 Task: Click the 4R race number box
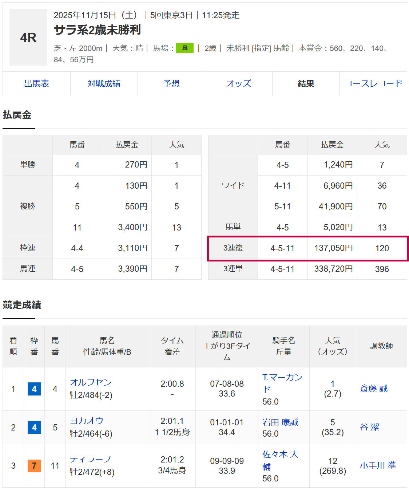28,38
